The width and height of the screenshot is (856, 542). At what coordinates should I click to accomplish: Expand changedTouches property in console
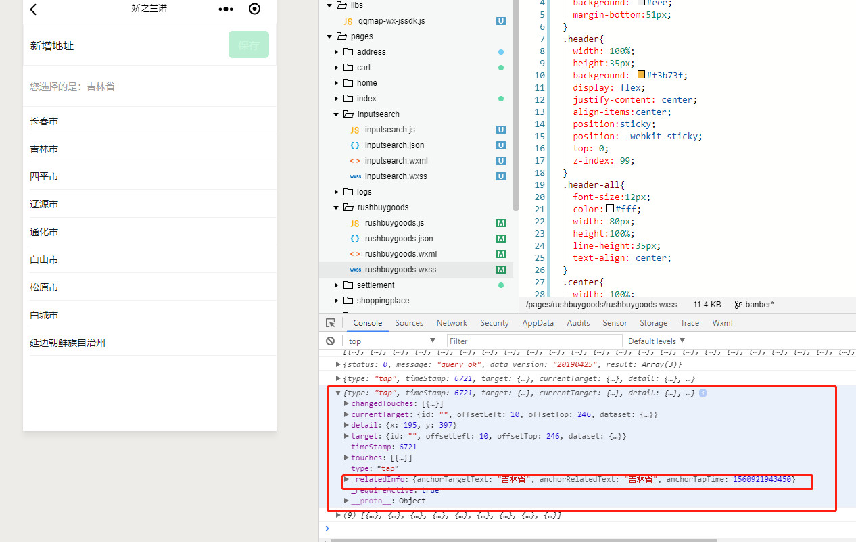click(346, 403)
